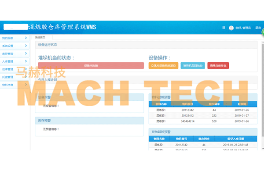Viewport: 264px width, 171px height.
Task: Open 出库管理 sidebar menu
Action: (15, 69)
